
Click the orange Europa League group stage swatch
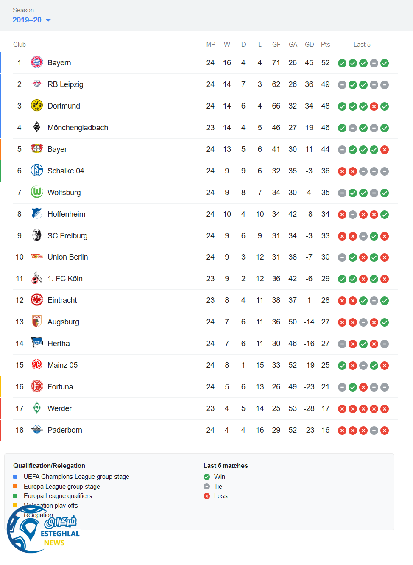click(15, 487)
